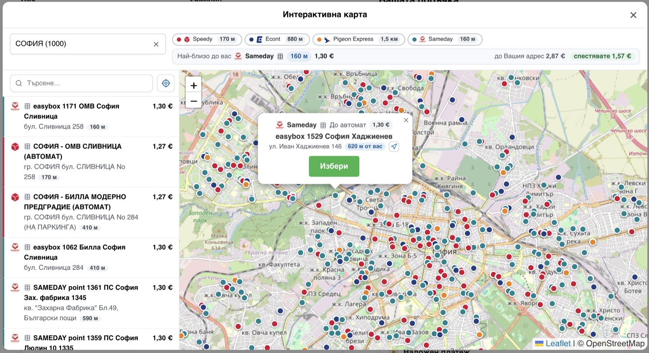Click 160 м badge under easybox 1171
This screenshot has width=649, height=353.
(x=97, y=127)
